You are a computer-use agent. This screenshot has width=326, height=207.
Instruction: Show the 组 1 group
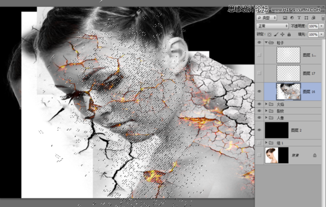[259, 142]
